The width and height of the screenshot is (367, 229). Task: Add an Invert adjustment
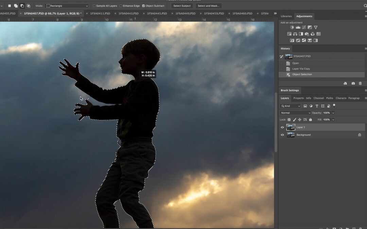click(x=292, y=40)
